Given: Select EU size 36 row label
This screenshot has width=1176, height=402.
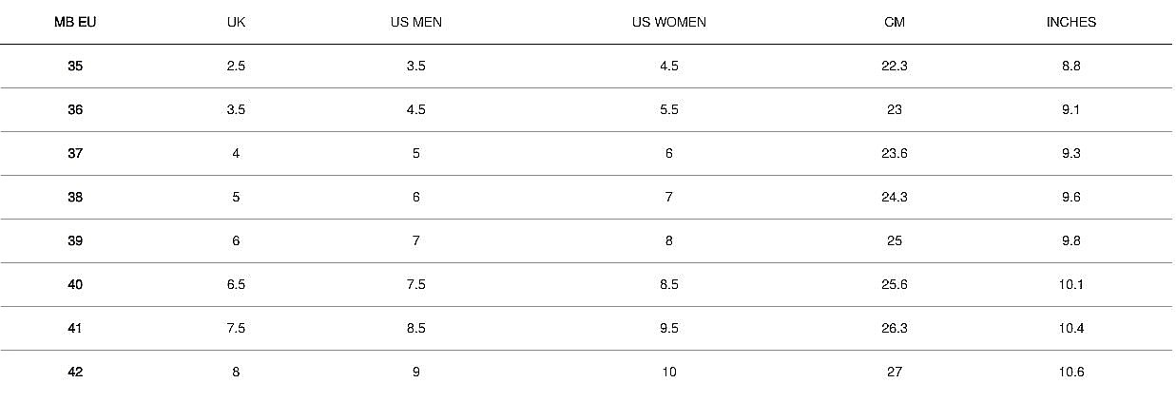Looking at the screenshot, I should click(75, 110).
